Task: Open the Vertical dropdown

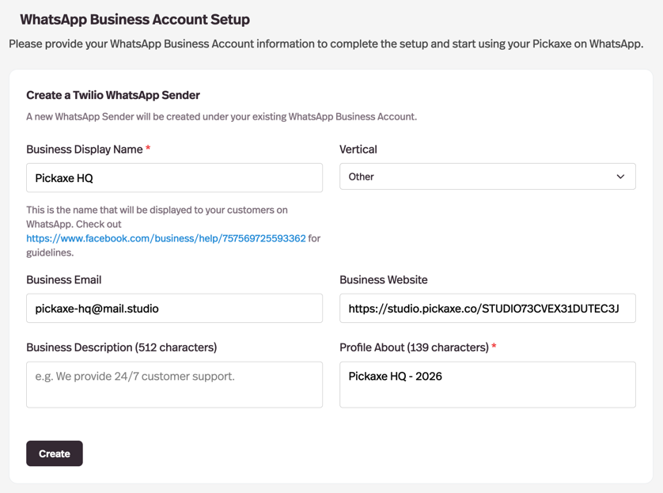Action: coord(487,176)
